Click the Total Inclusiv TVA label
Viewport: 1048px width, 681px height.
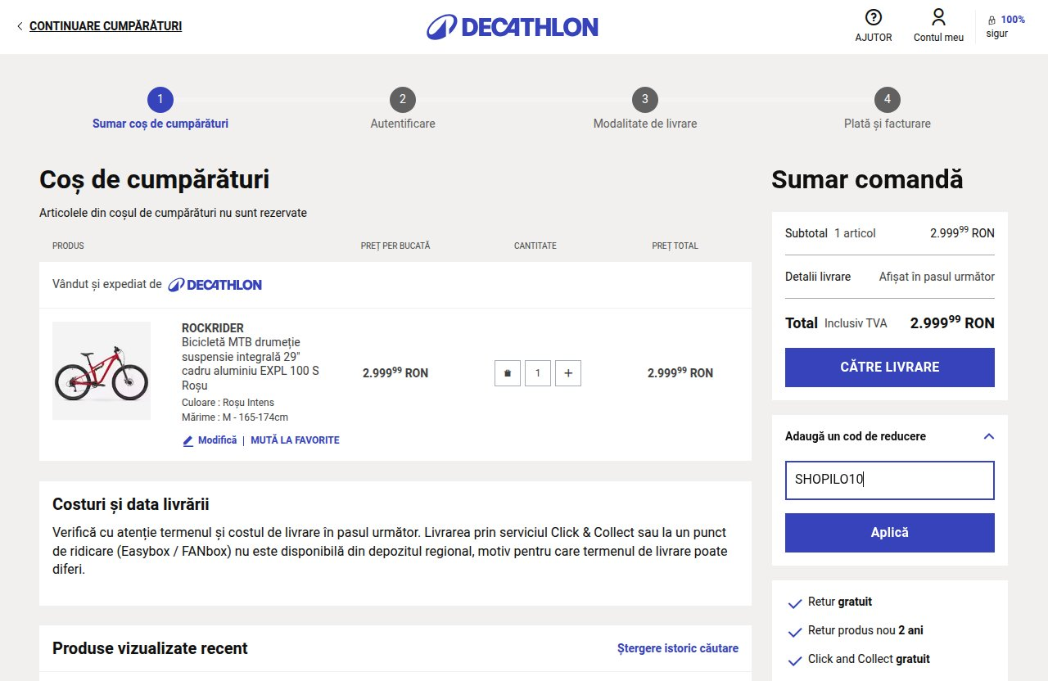[x=836, y=323]
